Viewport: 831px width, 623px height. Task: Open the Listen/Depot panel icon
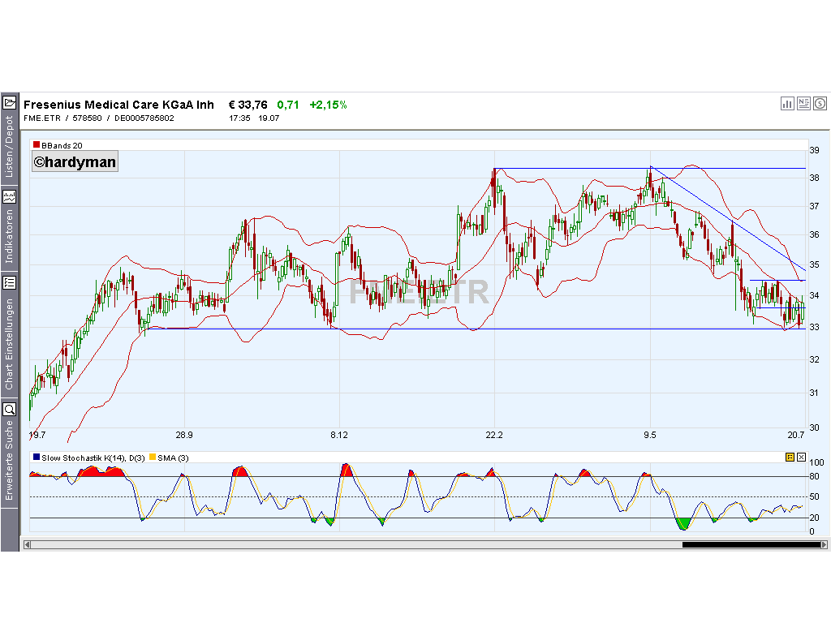point(10,101)
